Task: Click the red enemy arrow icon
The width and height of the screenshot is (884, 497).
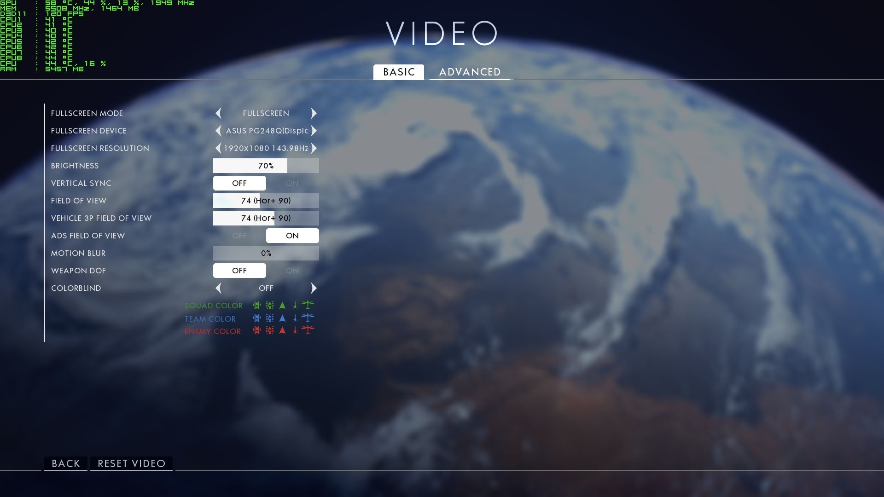Action: [x=283, y=330]
